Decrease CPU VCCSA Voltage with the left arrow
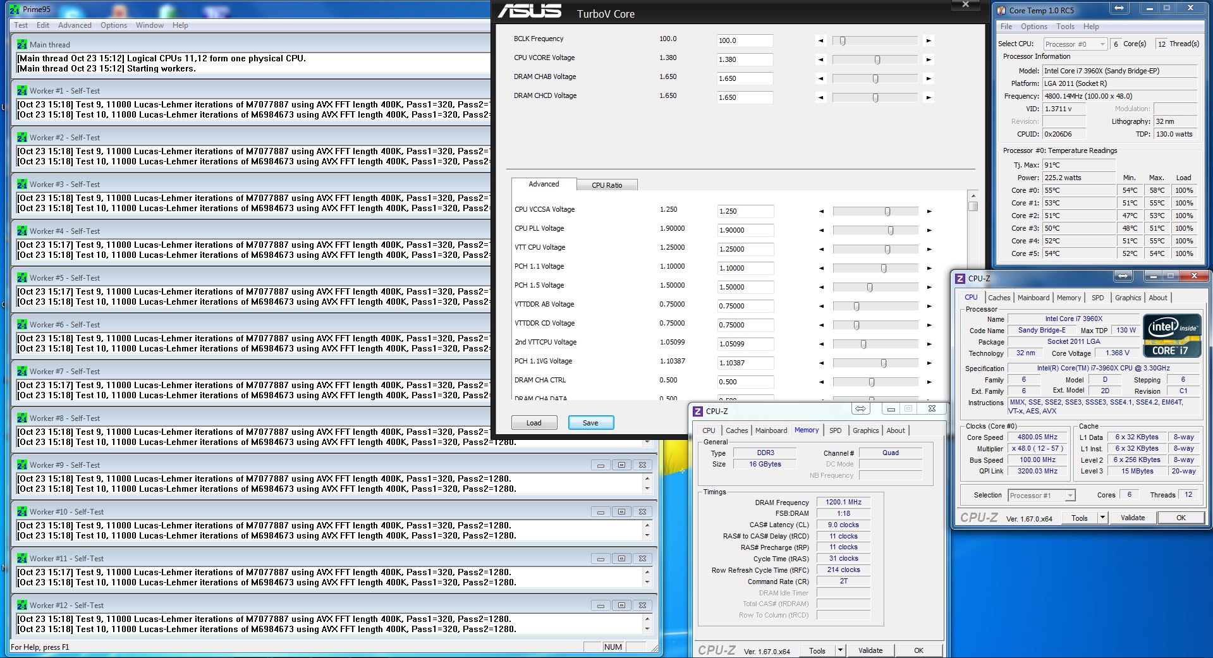1213x658 pixels. [x=822, y=211]
